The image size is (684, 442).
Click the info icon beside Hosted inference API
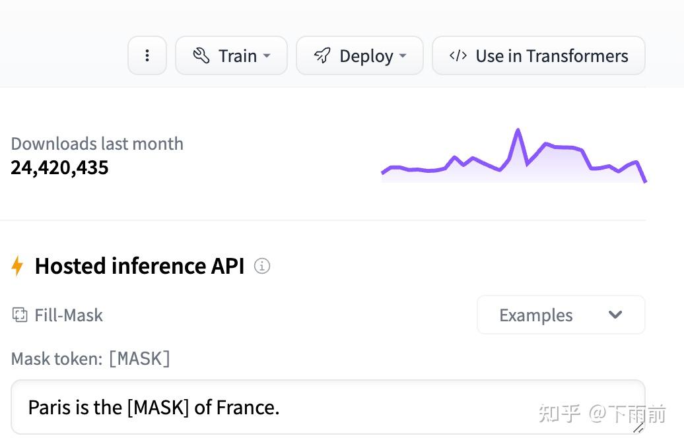click(262, 267)
